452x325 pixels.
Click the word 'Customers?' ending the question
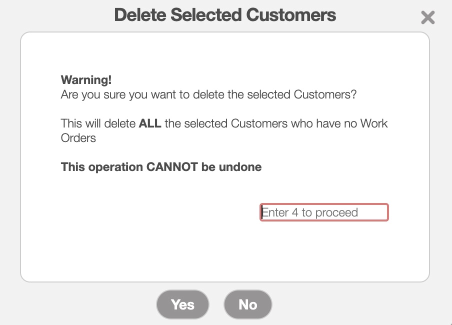click(x=325, y=94)
